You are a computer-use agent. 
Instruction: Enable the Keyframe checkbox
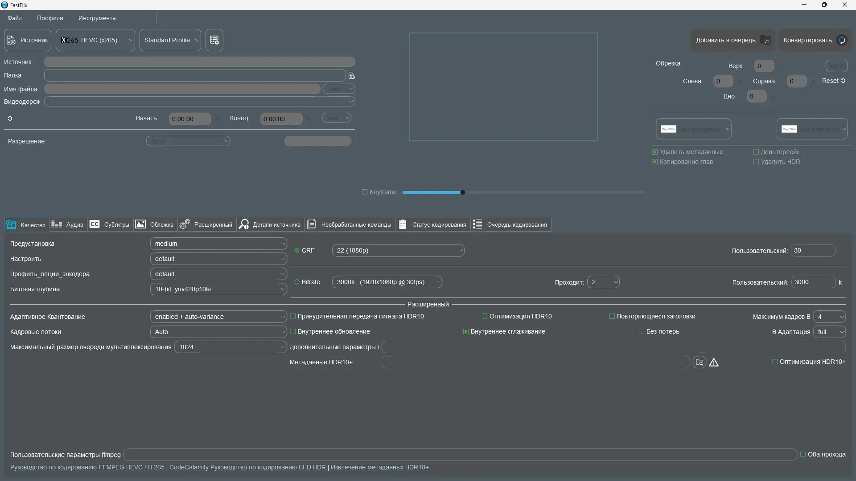[365, 192]
